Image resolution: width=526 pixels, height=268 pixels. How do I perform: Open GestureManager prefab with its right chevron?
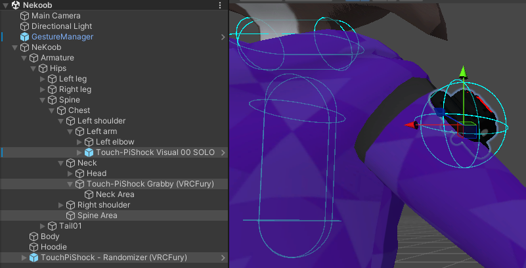tap(223, 37)
